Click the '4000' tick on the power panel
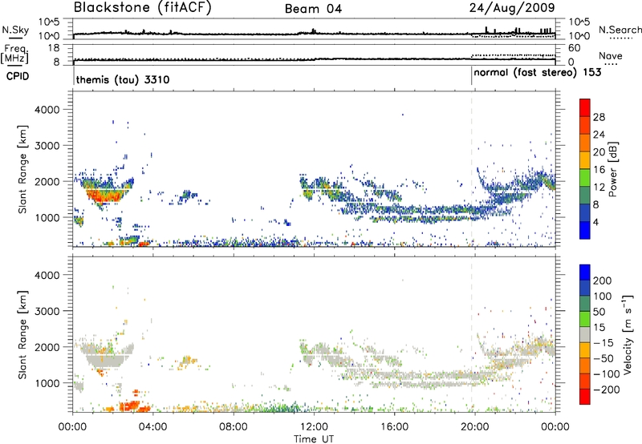 click(x=47, y=110)
